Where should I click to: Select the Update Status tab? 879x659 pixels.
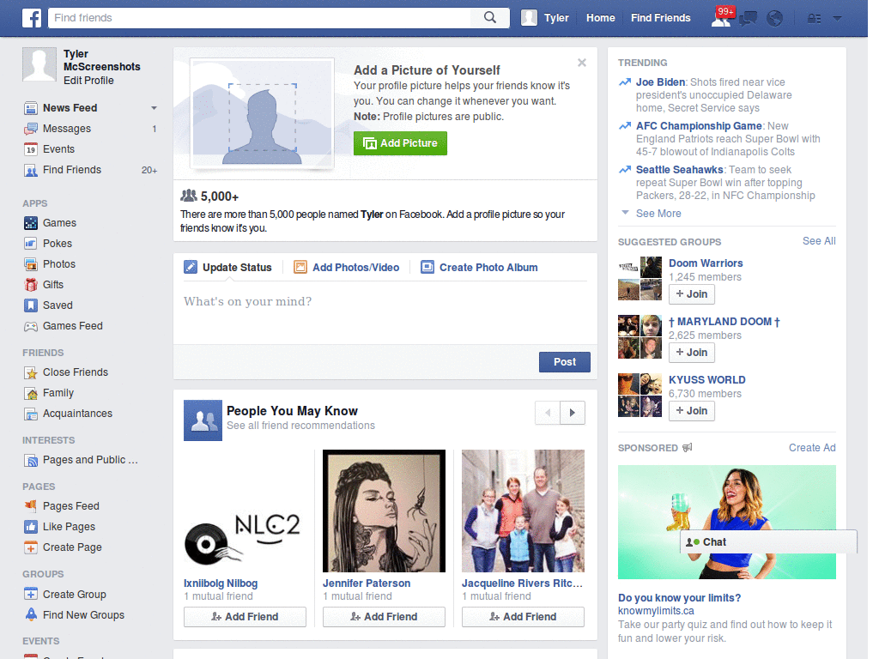pyautogui.click(x=227, y=268)
